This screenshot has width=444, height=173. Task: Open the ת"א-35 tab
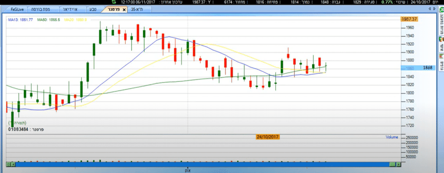pyautogui.click(x=139, y=10)
